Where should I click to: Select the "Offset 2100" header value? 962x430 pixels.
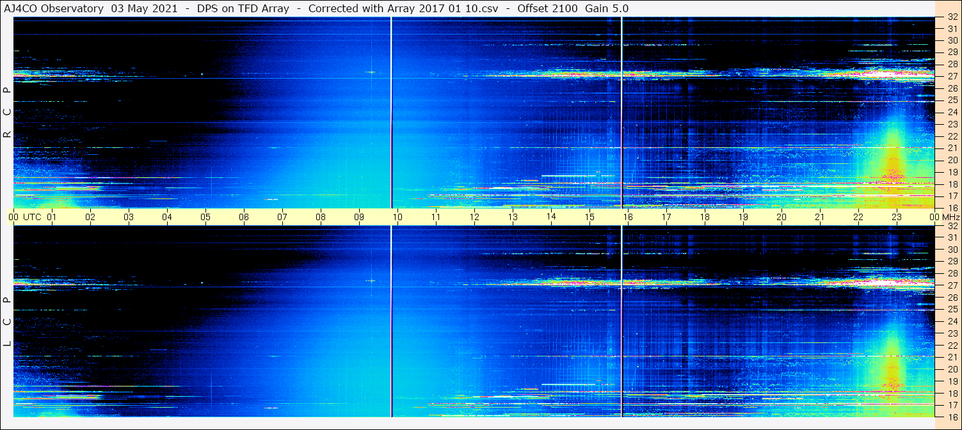click(549, 8)
